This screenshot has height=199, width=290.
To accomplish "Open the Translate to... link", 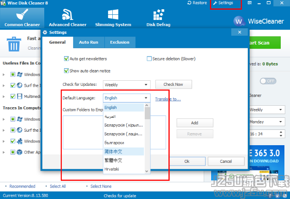I will (168, 99).
